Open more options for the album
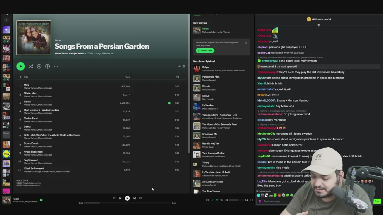 [x=56, y=66]
